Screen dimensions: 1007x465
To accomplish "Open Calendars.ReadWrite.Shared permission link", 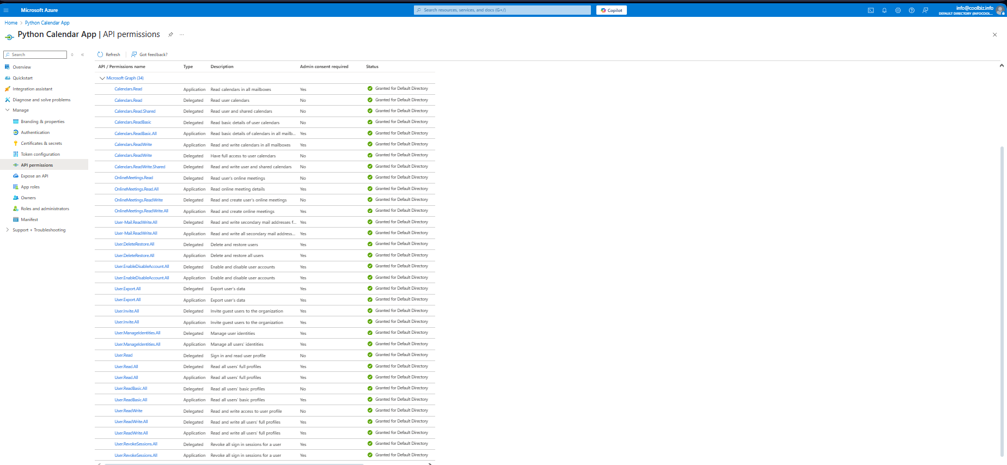I will click(140, 167).
